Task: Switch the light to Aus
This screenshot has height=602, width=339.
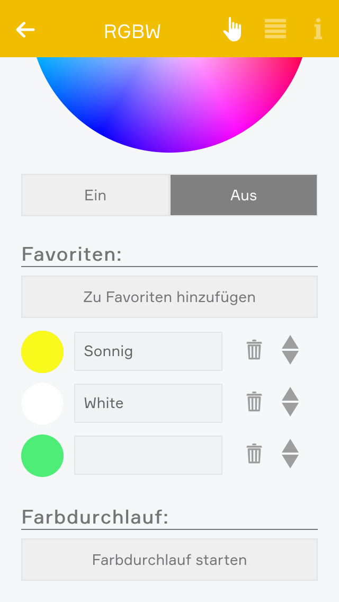Action: pyautogui.click(x=244, y=195)
